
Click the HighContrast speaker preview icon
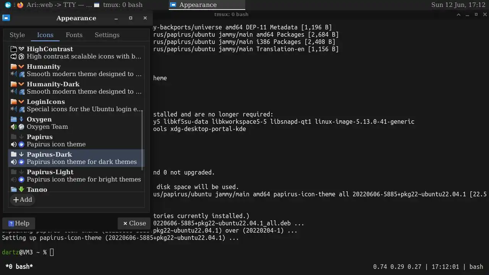click(x=14, y=57)
